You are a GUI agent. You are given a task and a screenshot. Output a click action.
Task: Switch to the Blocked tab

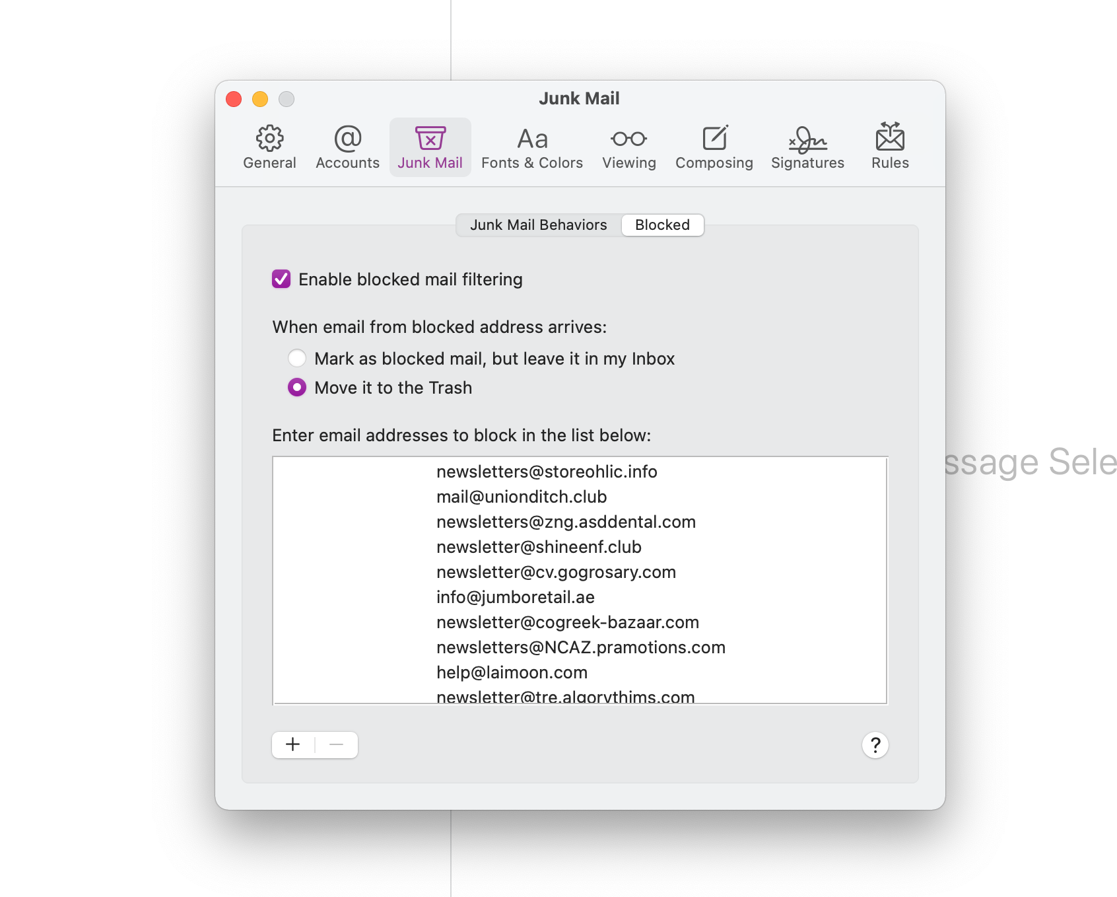point(662,225)
